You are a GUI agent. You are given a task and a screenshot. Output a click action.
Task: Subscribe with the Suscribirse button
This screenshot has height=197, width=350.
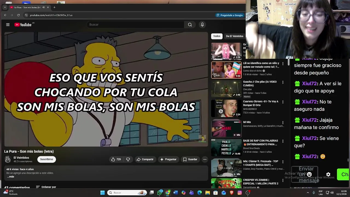click(x=47, y=159)
